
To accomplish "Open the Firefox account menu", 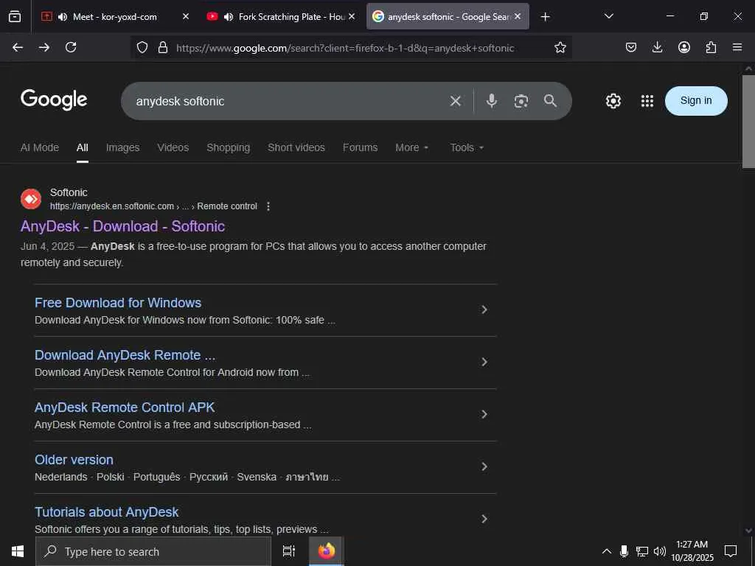I will [x=684, y=47].
